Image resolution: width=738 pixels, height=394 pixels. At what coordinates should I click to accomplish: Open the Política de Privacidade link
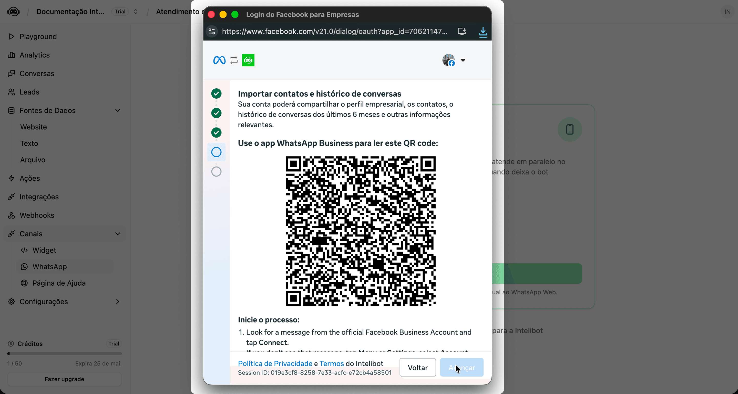coord(275,363)
